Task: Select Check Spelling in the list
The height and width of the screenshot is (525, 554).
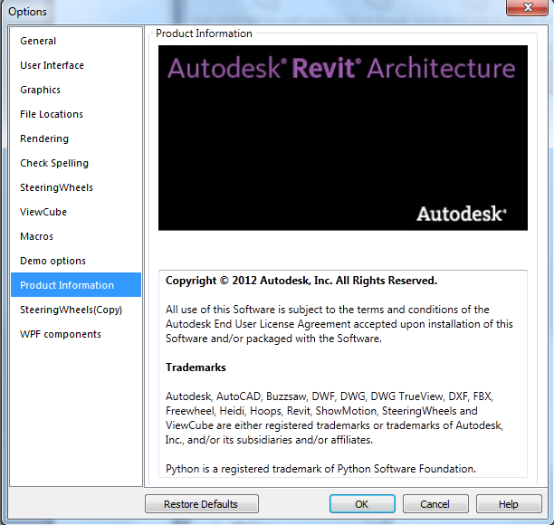Action: coord(76,163)
